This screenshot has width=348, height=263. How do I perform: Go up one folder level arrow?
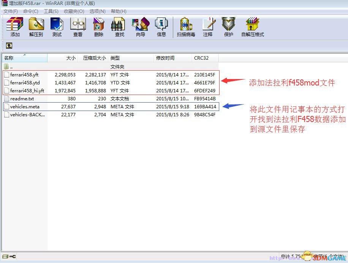click(x=9, y=46)
